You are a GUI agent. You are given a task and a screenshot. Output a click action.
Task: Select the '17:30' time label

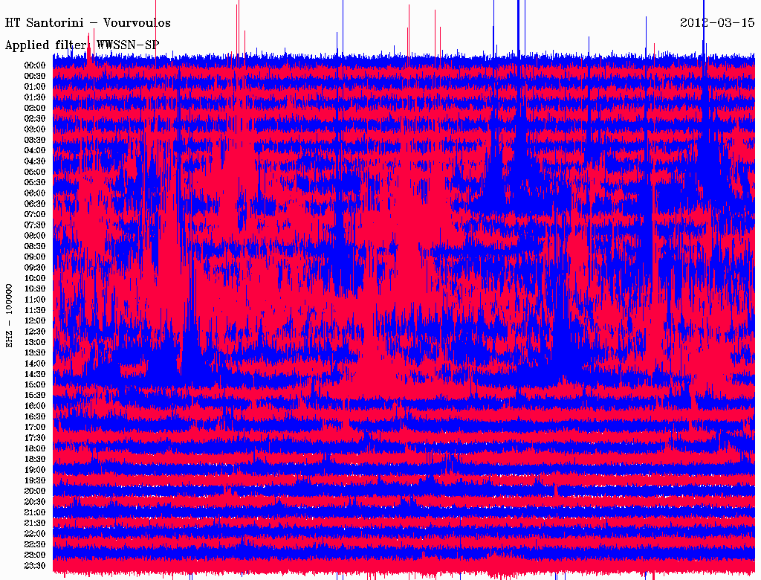pyautogui.click(x=35, y=438)
